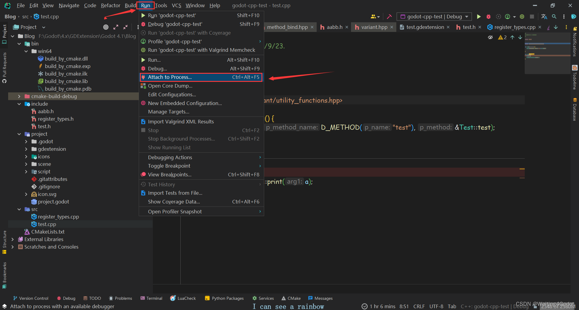This screenshot has width=579, height=310.
Task: Run godot-cpp-test with the green play icon
Action: (479, 17)
